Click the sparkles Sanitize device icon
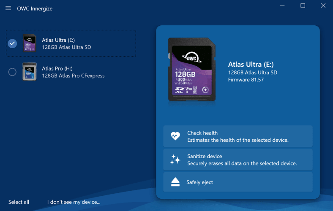The width and height of the screenshot is (333, 211). tap(175, 160)
